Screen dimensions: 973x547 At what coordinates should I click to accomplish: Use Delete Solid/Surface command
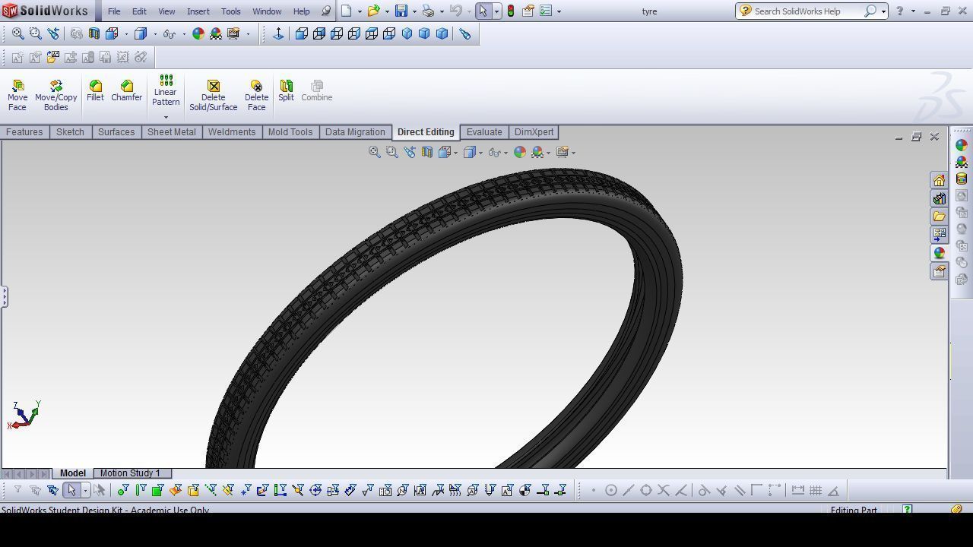point(213,96)
